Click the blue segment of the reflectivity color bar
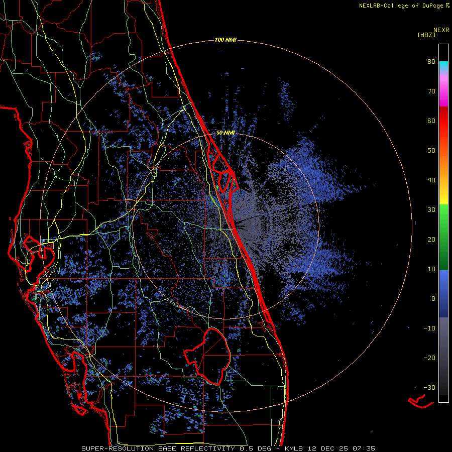The height and width of the screenshot is (452, 452). tap(443, 294)
